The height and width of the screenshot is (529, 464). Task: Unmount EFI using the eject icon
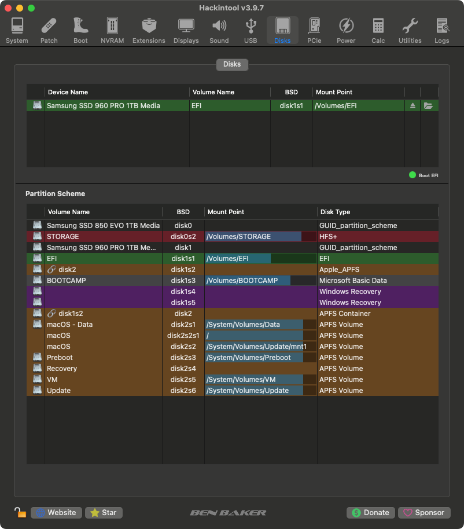pyautogui.click(x=413, y=105)
